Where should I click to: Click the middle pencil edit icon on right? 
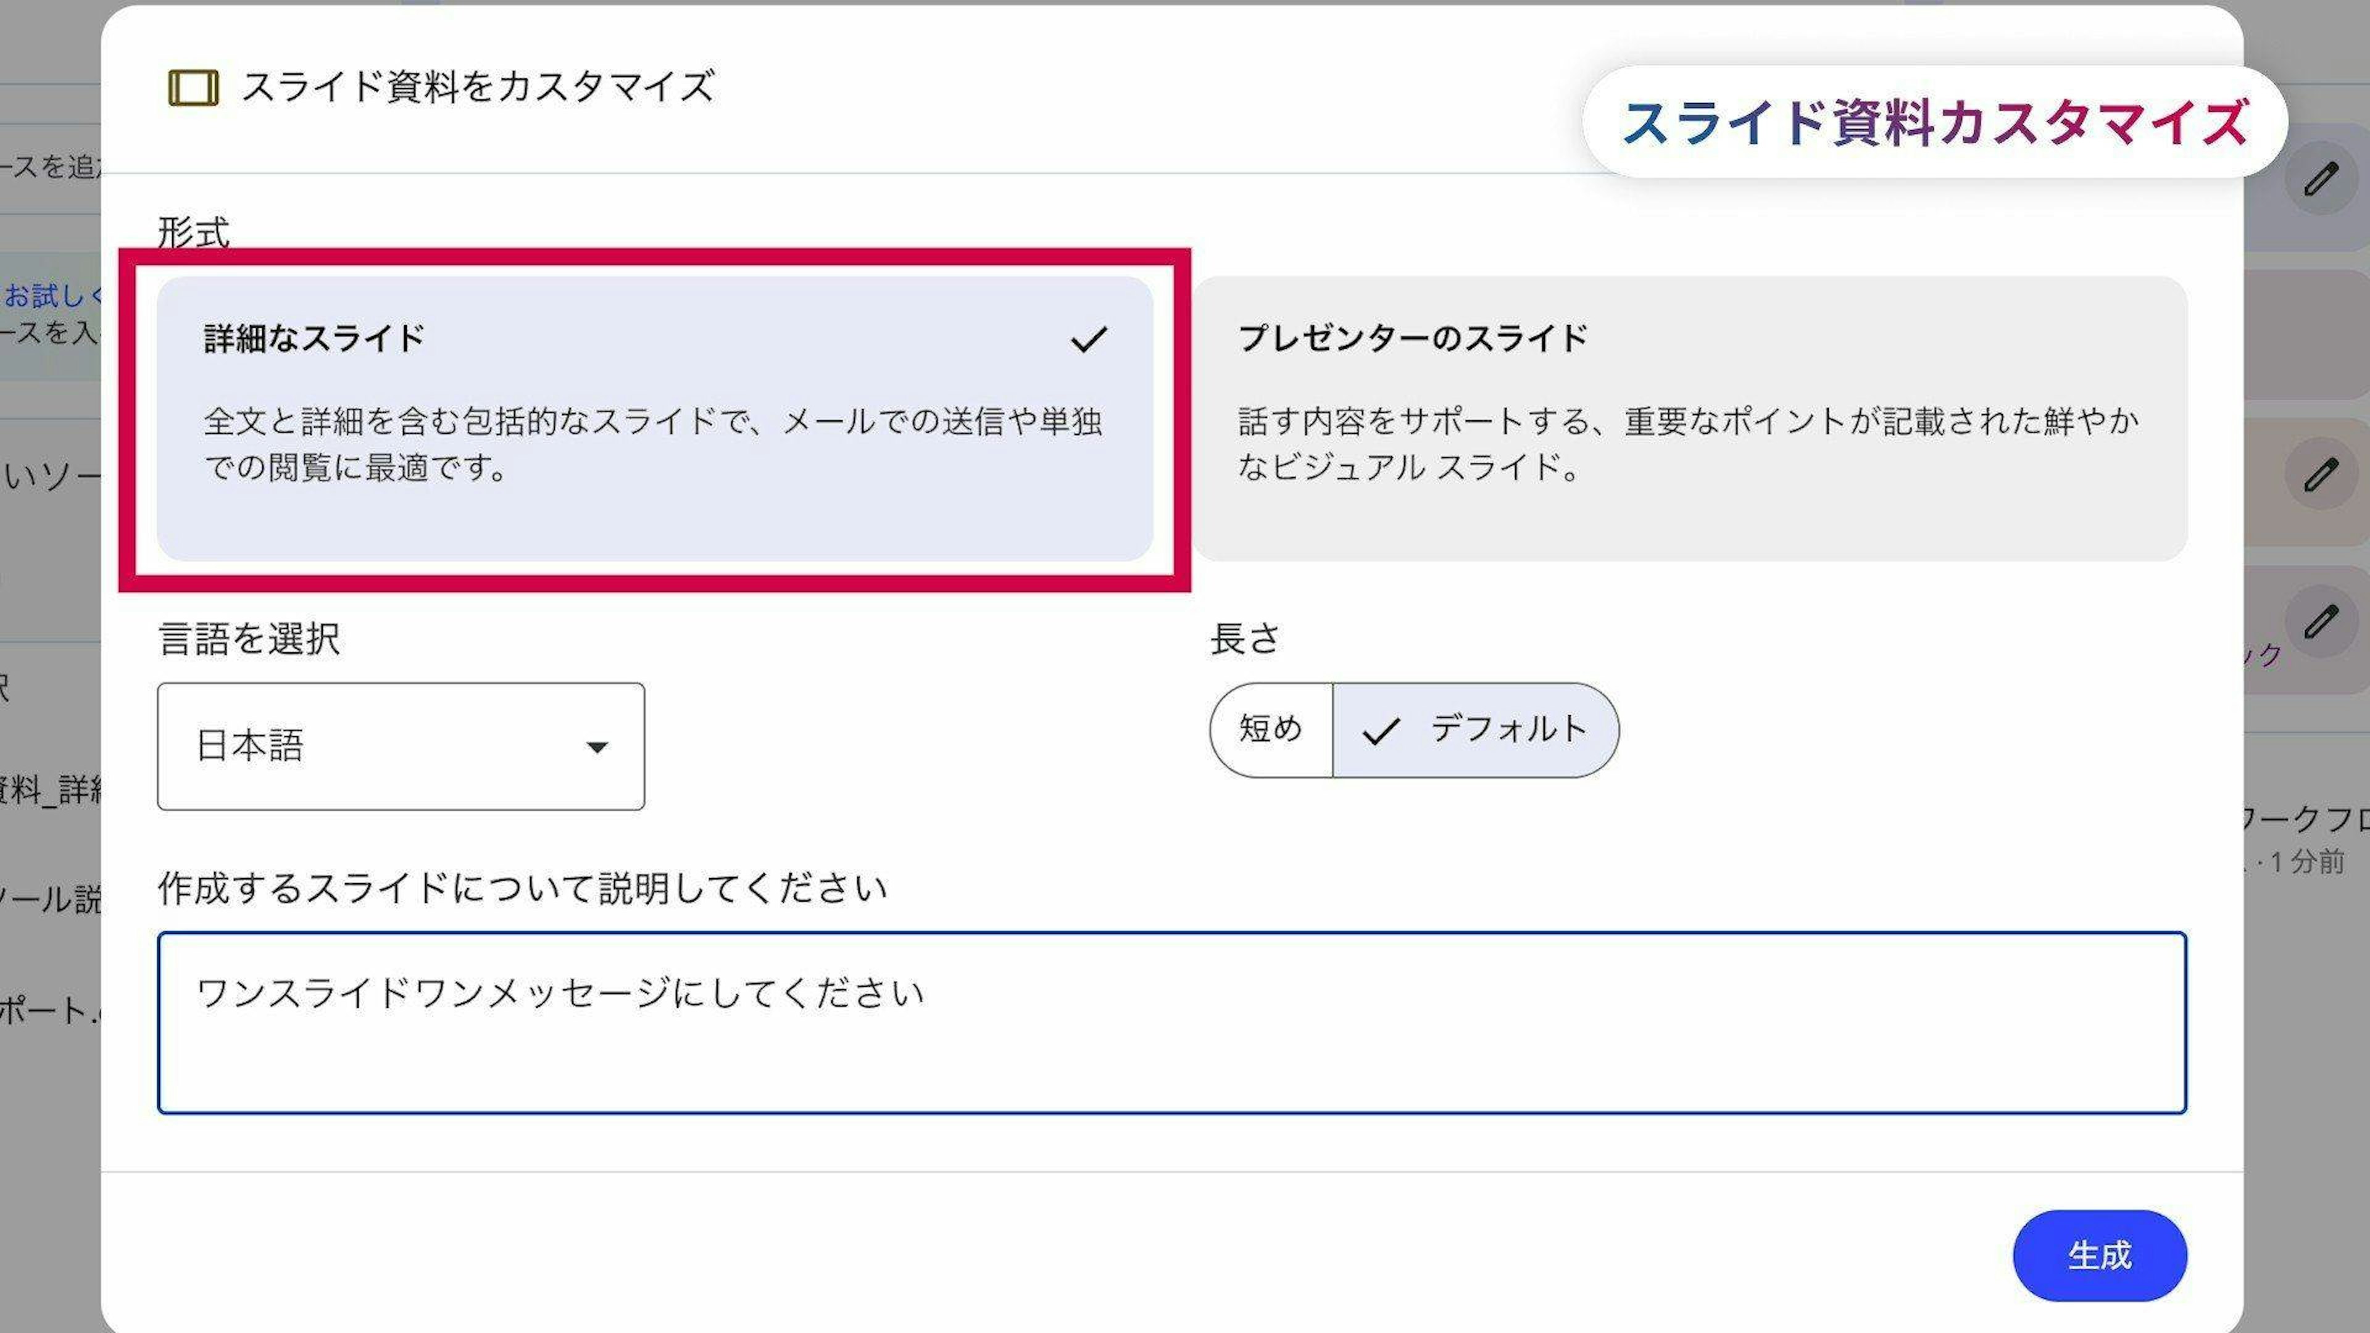pyautogui.click(x=2321, y=475)
